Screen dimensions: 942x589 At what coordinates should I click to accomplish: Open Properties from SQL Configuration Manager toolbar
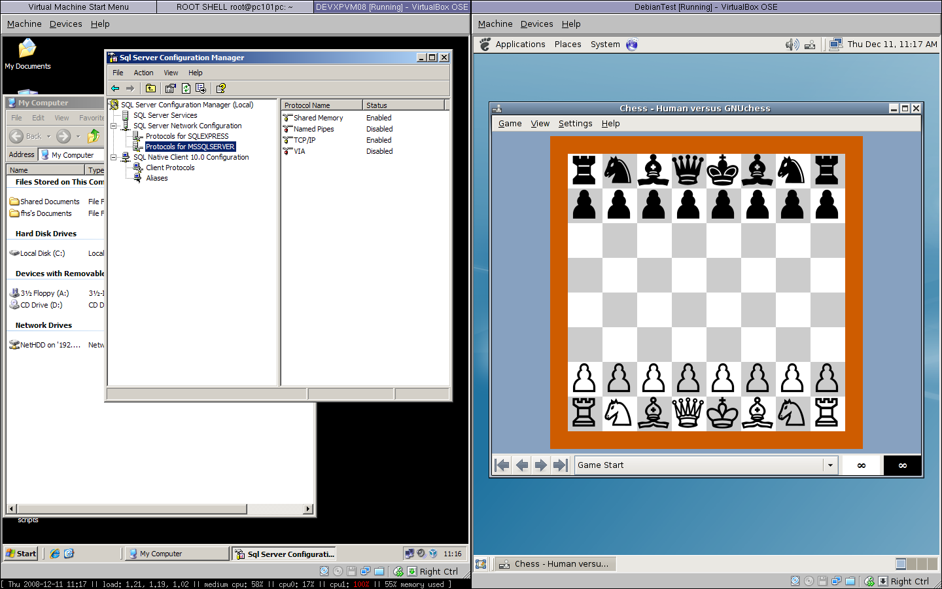point(171,88)
